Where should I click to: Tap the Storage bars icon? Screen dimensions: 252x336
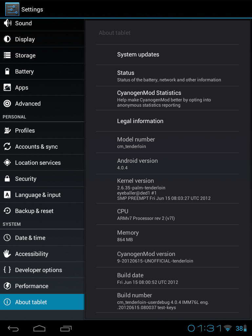tap(7, 55)
